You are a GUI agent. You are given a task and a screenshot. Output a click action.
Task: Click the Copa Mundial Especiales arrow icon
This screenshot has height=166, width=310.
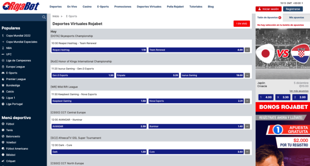pos(3,42)
